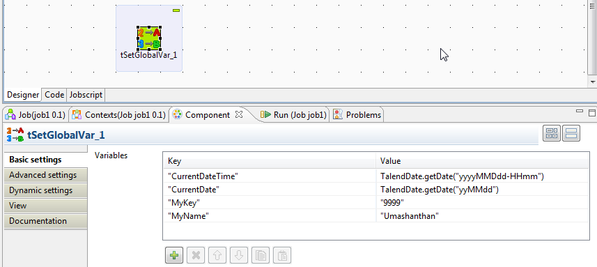Edit the TalendDate.getDate("yyMMdd") value cell

(x=482, y=190)
